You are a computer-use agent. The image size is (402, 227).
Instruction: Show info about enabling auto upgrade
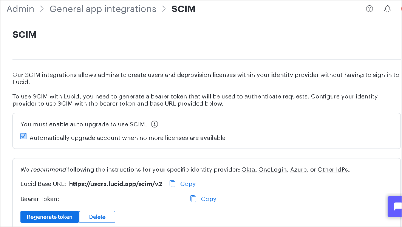click(x=154, y=124)
